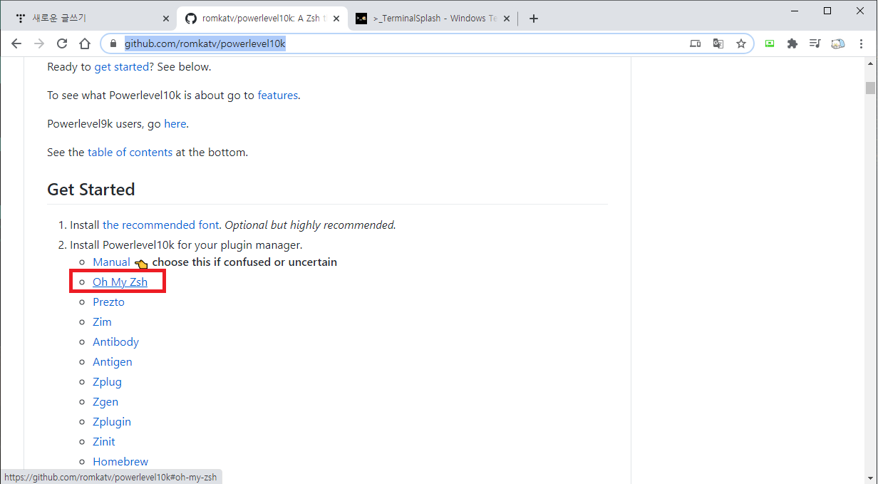Follow the 'get started' link
Screen dimensions: 878x484
tap(121, 67)
